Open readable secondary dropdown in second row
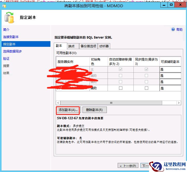This screenshot has height=172, width=187. coord(170,76)
